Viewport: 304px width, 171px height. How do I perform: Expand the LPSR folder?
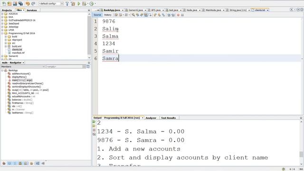[2, 30]
